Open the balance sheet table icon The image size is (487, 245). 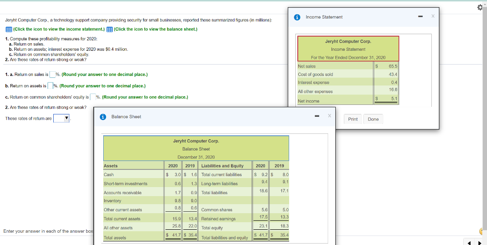[109, 29]
